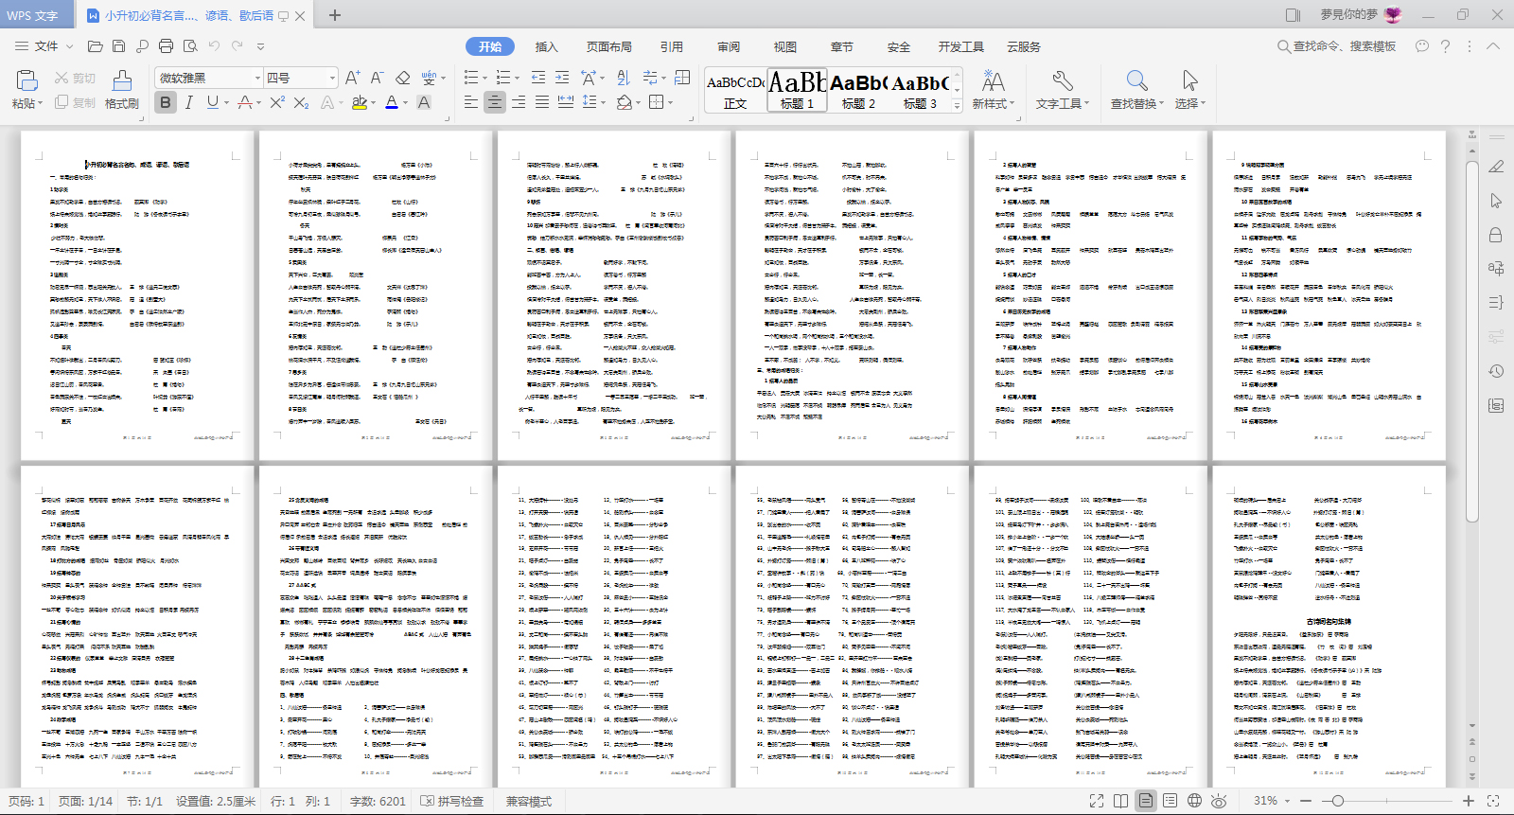The width and height of the screenshot is (1514, 815).
Task: Click the 查找替换 button
Action: click(1137, 90)
